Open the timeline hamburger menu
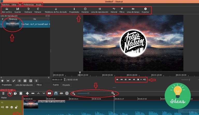199x115 pixels. 3,93
